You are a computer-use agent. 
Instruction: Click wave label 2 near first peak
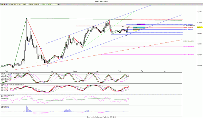pyautogui.click(x=30, y=29)
